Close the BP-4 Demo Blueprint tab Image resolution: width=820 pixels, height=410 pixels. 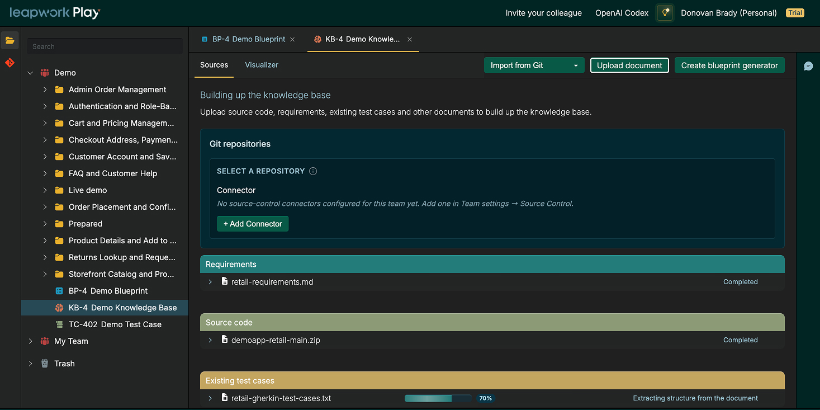click(x=292, y=39)
